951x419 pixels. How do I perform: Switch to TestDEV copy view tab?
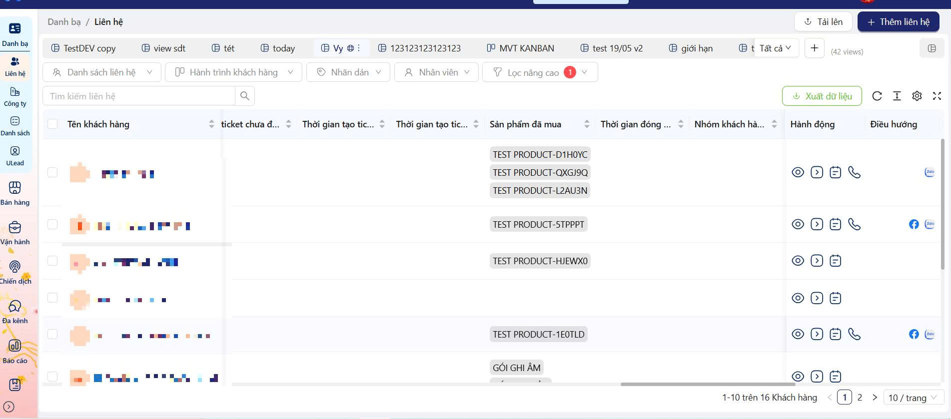[x=83, y=48]
